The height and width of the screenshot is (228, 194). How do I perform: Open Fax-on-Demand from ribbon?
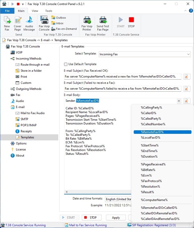pos(64,29)
